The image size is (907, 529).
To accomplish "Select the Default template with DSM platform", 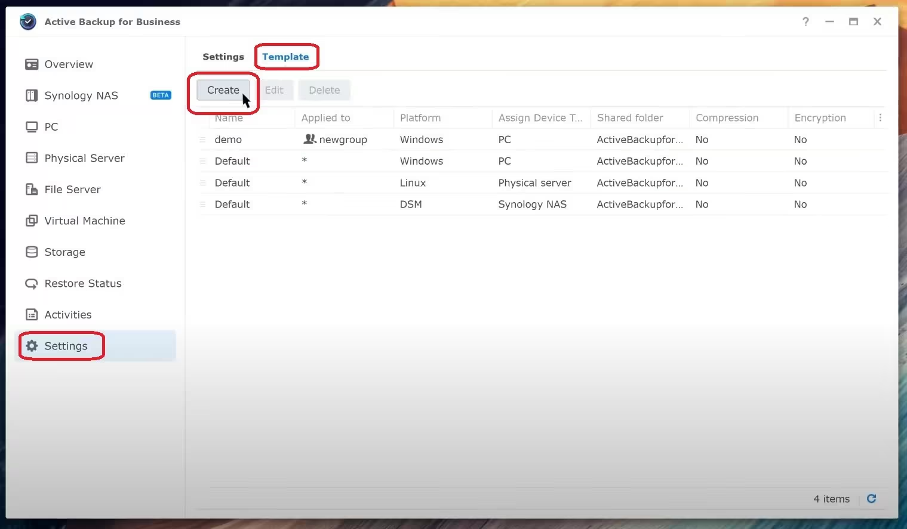I will [x=232, y=205].
